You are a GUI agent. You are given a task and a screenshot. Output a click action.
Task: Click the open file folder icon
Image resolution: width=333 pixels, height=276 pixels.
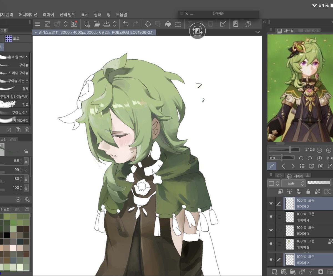(x=97, y=24)
